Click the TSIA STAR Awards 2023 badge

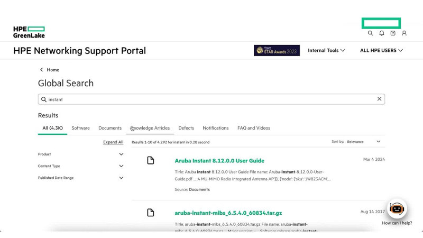click(x=277, y=50)
